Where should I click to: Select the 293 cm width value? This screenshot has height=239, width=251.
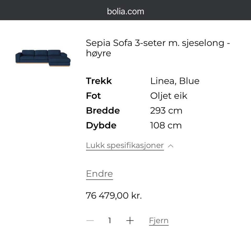[x=166, y=110]
